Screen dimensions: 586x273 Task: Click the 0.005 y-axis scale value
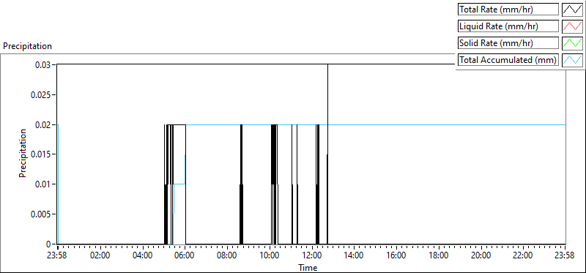click(x=42, y=214)
